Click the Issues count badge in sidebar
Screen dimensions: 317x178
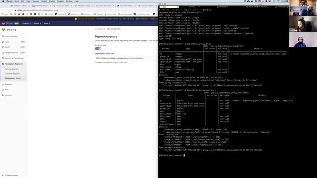point(22,47)
